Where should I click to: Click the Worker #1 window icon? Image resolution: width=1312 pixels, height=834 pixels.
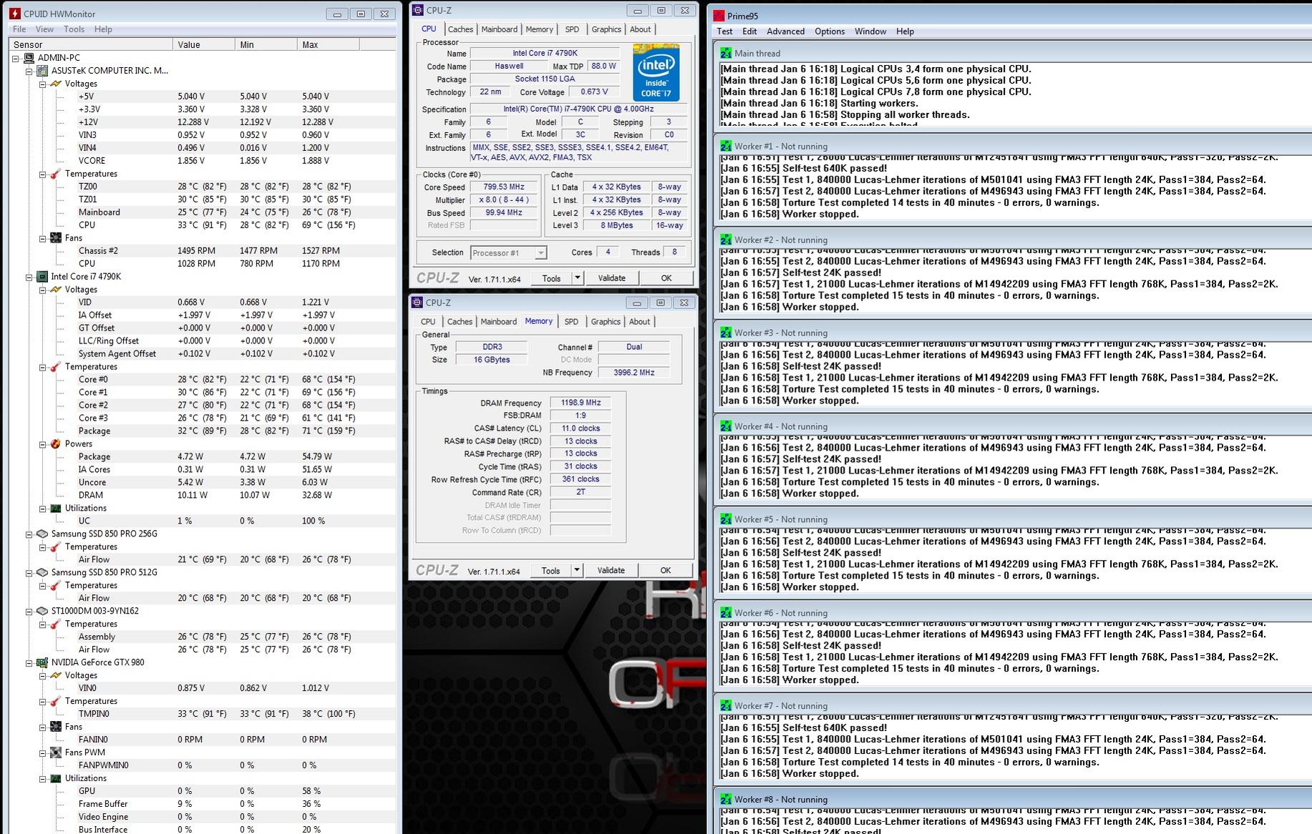click(x=726, y=146)
